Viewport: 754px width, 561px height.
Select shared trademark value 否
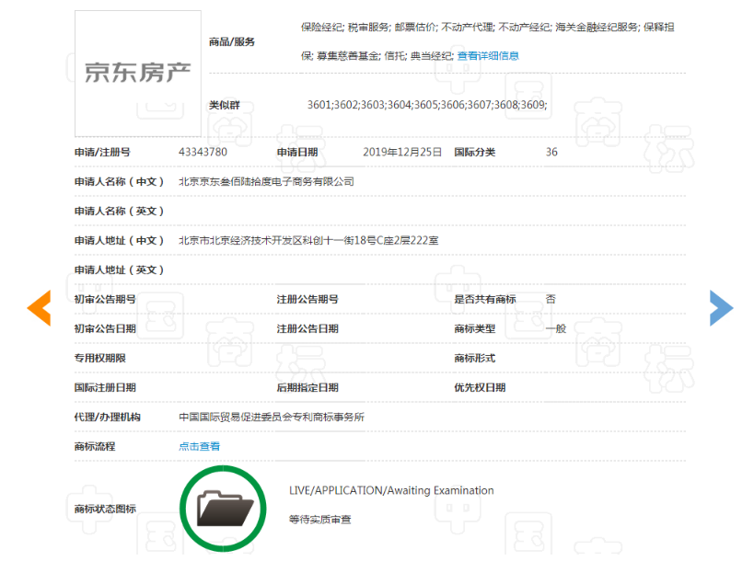coord(551,299)
